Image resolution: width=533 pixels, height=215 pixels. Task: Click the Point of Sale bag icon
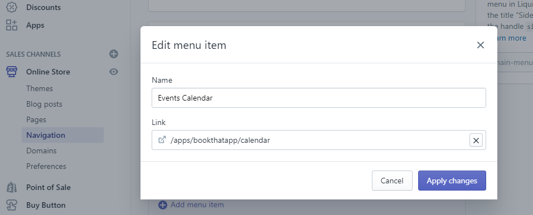12,187
